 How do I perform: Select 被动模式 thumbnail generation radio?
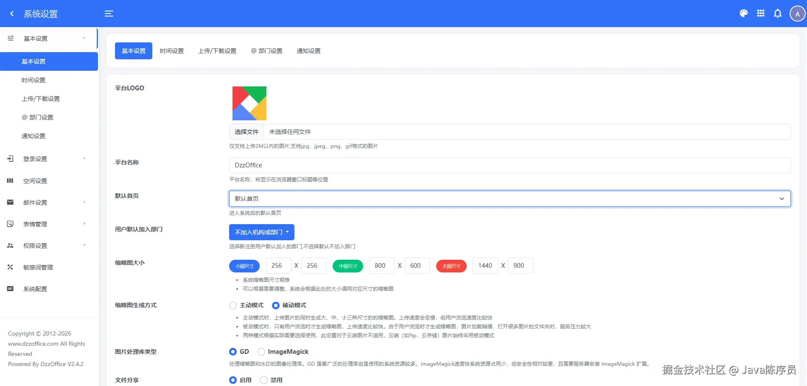click(276, 305)
